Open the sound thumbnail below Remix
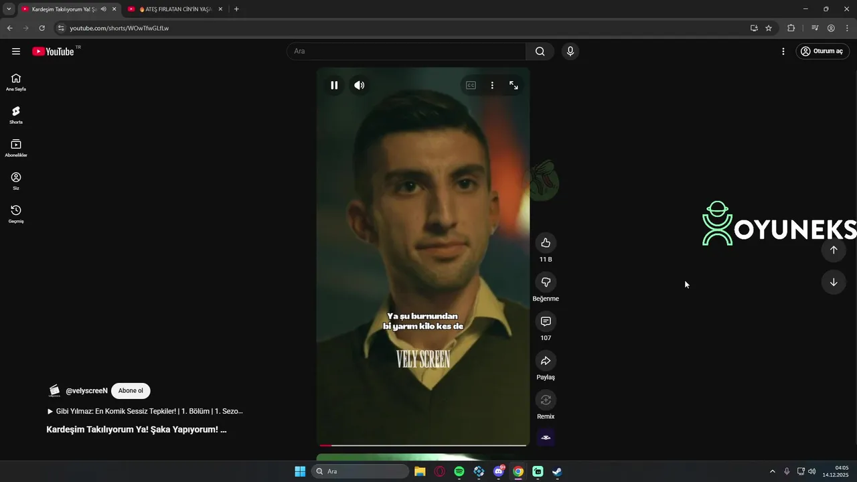The image size is (857, 482). pos(546,437)
